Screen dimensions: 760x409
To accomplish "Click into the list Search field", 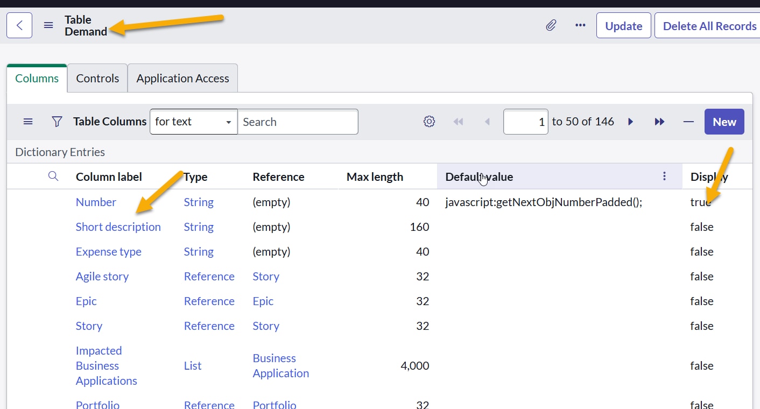I will click(298, 122).
